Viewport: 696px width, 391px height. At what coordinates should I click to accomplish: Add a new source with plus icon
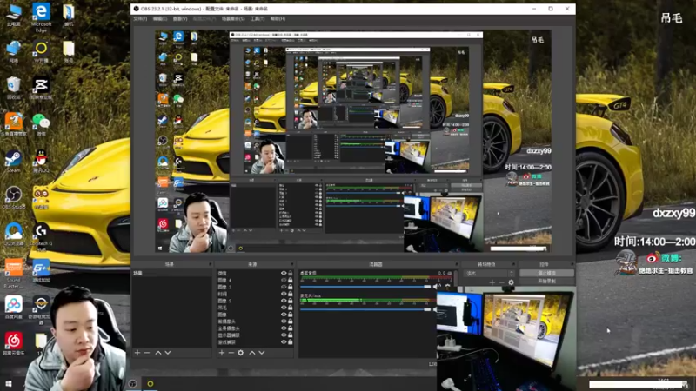click(222, 353)
